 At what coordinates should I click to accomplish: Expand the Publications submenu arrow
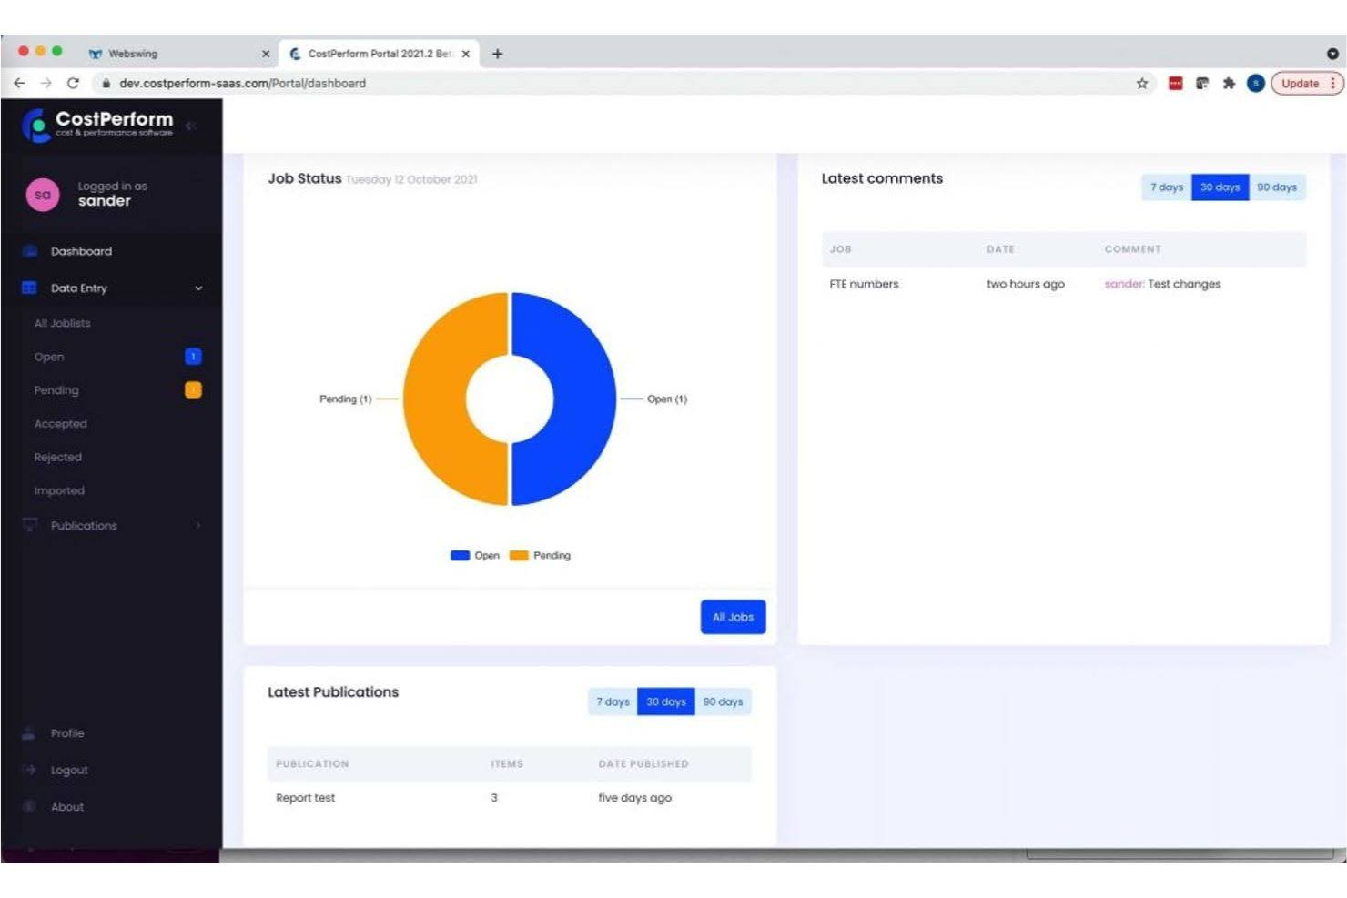point(199,525)
